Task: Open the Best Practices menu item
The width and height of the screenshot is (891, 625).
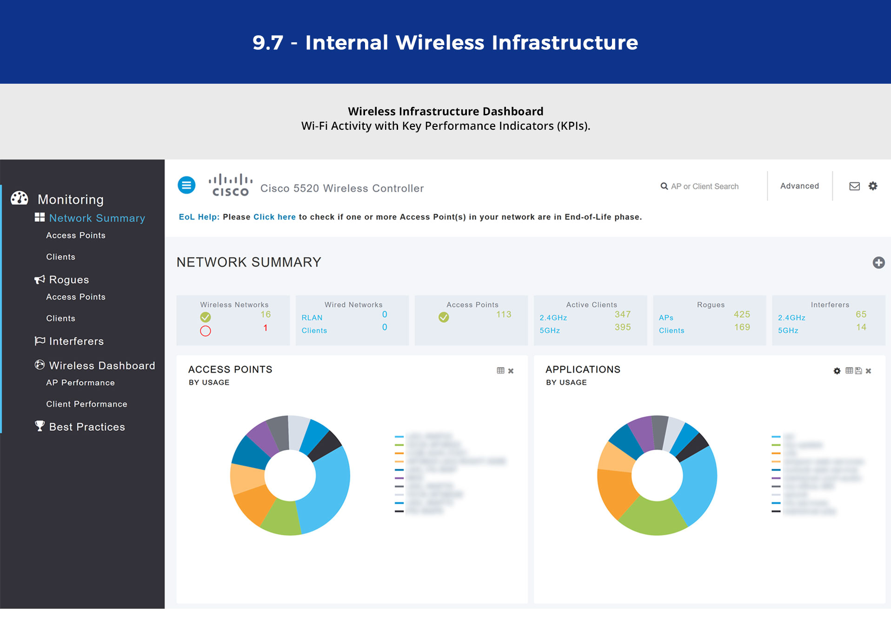Action: 87,427
